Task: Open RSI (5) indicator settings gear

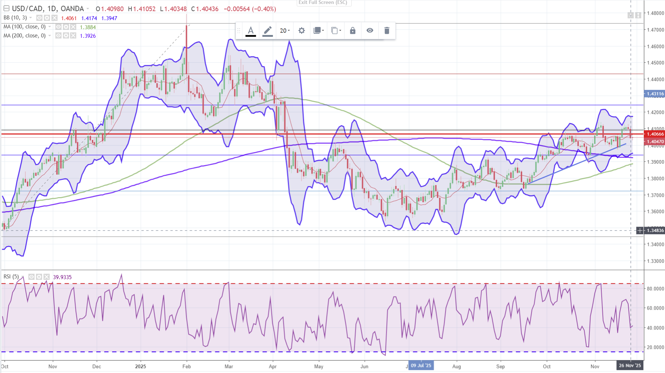Action: point(39,277)
